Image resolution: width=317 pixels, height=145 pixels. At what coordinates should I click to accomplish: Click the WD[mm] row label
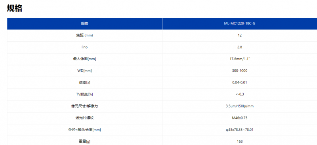(x=84, y=71)
